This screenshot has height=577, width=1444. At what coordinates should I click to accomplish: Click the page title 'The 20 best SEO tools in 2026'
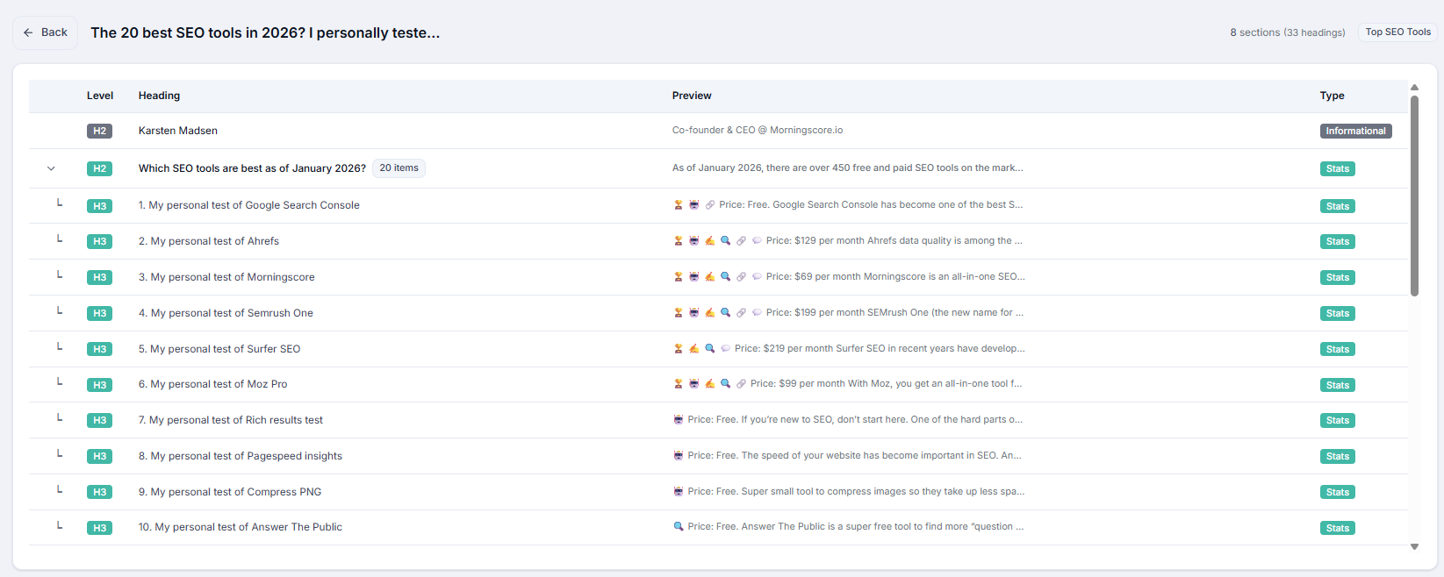(265, 32)
